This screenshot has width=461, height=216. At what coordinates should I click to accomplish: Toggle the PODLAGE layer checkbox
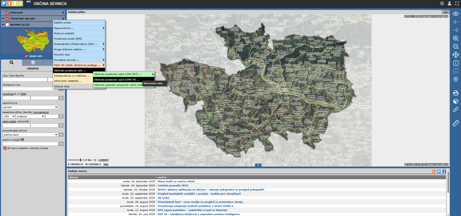7,12
